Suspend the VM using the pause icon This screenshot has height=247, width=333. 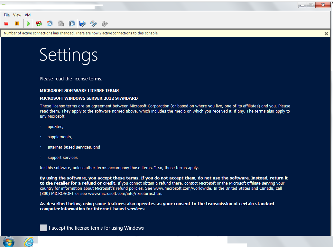click(17, 23)
